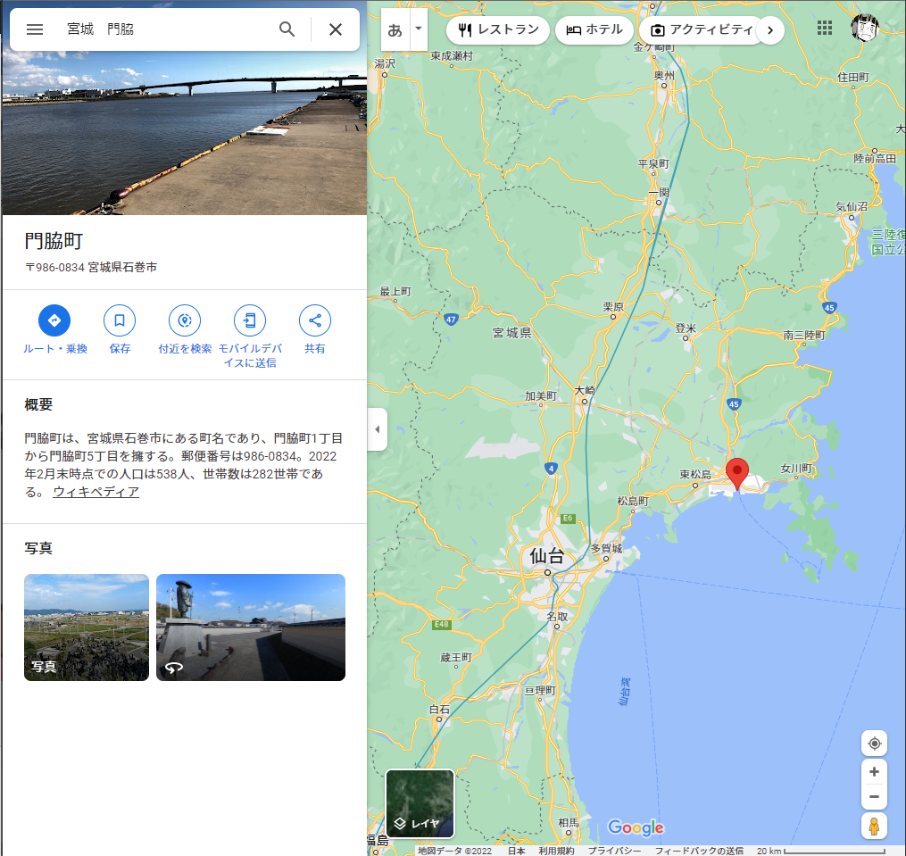The image size is (906, 856).
Task: Show my current location on map
Action: coord(874,744)
